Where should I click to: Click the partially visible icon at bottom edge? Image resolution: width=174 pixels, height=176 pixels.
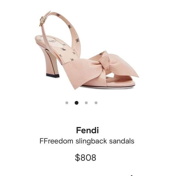point(132,175)
